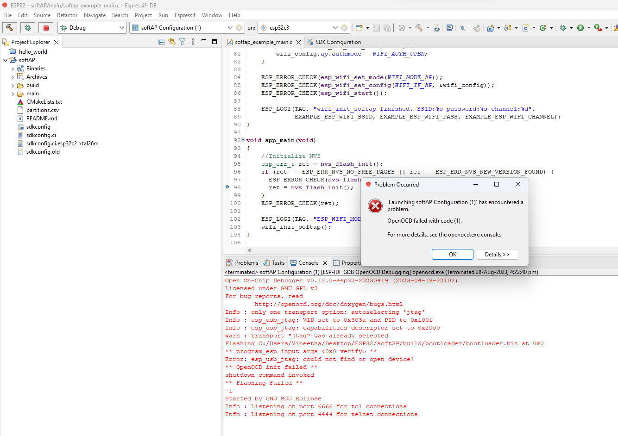618x436 pixels.
Task: Click the New Source Folder icon
Action: (x=508, y=28)
